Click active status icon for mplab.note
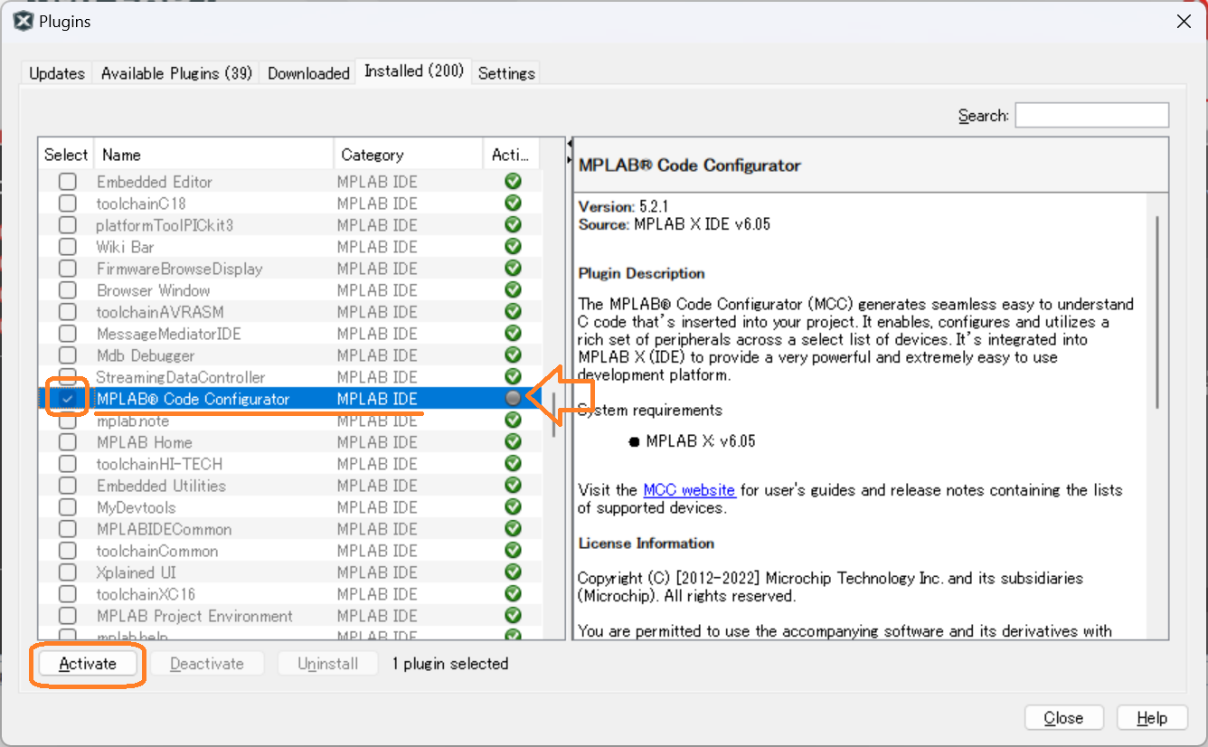The width and height of the screenshot is (1208, 747). tap(513, 421)
